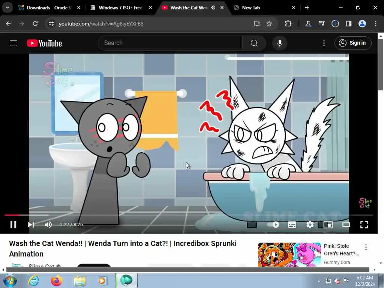Image resolution: width=384 pixels, height=288 pixels.
Task: Click the vertical page scrollbar thumb
Action: click(381, 64)
